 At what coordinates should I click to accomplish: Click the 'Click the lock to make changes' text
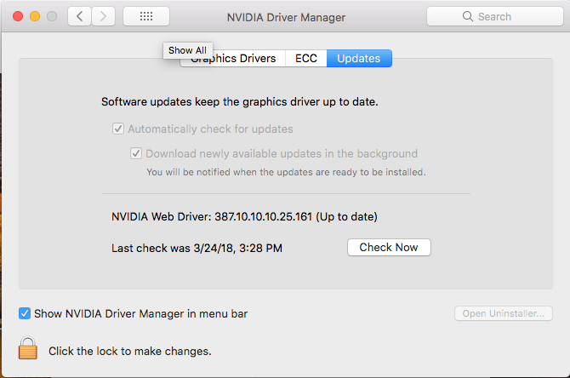pos(130,351)
